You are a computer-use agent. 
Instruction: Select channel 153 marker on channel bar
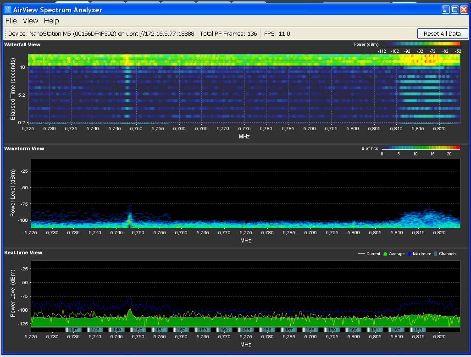click(203, 330)
